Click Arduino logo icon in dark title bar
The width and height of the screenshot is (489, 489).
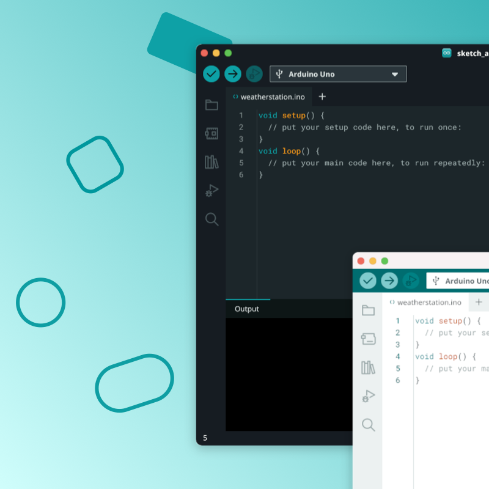pyautogui.click(x=447, y=53)
